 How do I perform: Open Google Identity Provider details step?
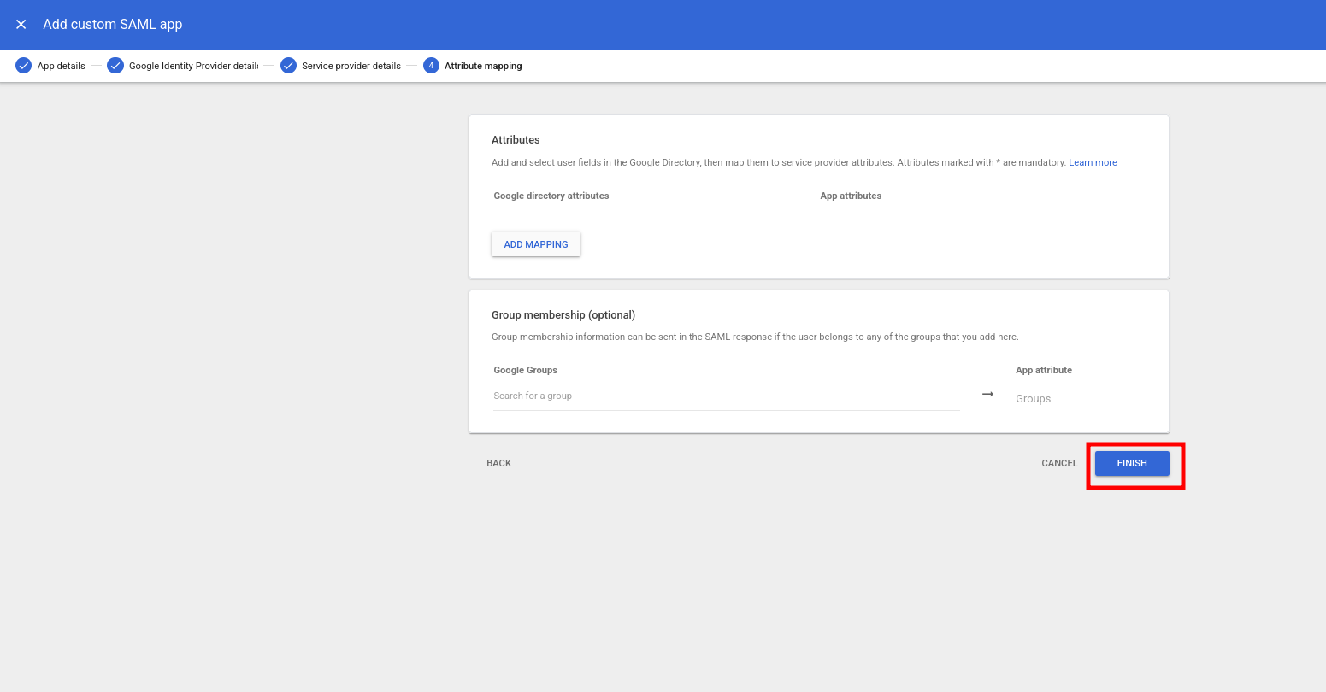point(193,66)
